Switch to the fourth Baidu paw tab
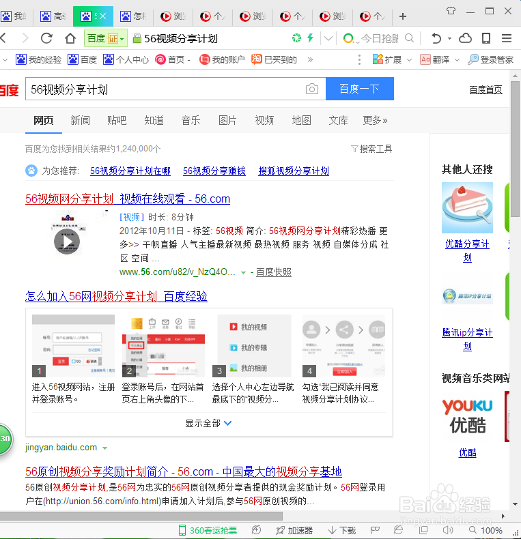 (133, 16)
